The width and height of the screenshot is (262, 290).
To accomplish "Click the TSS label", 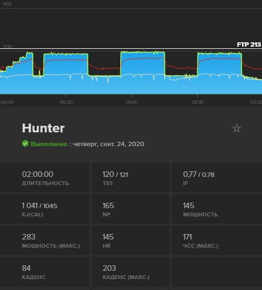I will point(108,183).
